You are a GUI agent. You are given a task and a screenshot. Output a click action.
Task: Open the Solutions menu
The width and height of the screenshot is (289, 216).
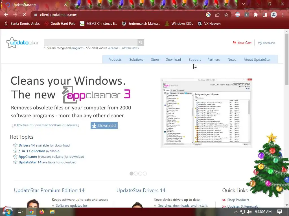coord(136,60)
